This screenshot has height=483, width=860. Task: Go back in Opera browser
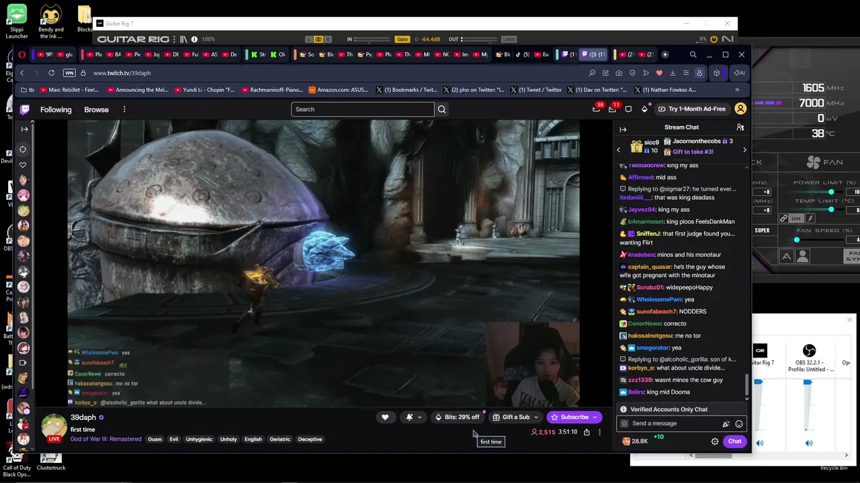click(22, 72)
